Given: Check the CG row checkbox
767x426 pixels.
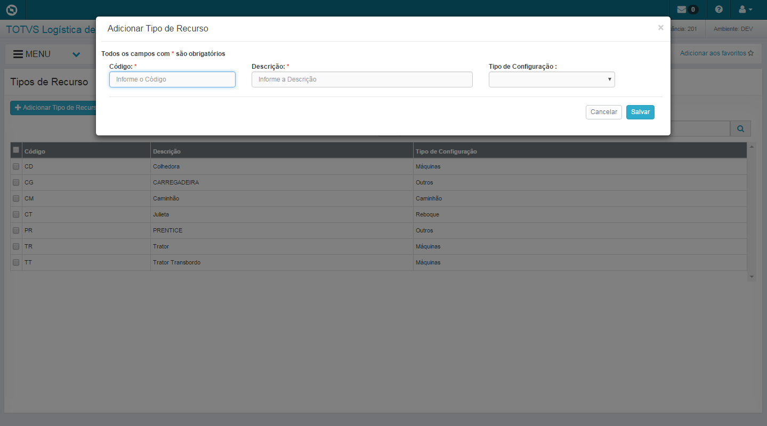Looking at the screenshot, I should (x=16, y=182).
